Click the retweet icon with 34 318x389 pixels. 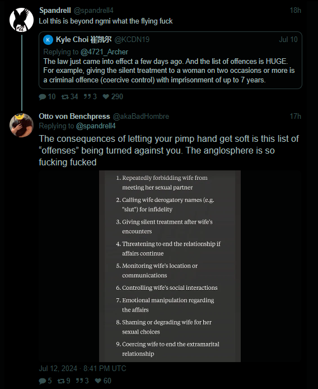coord(65,97)
